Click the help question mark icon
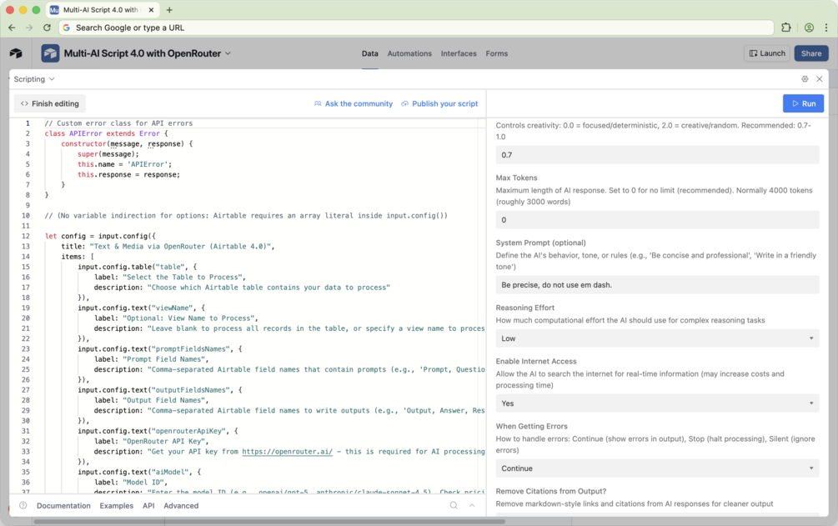 pos(23,505)
